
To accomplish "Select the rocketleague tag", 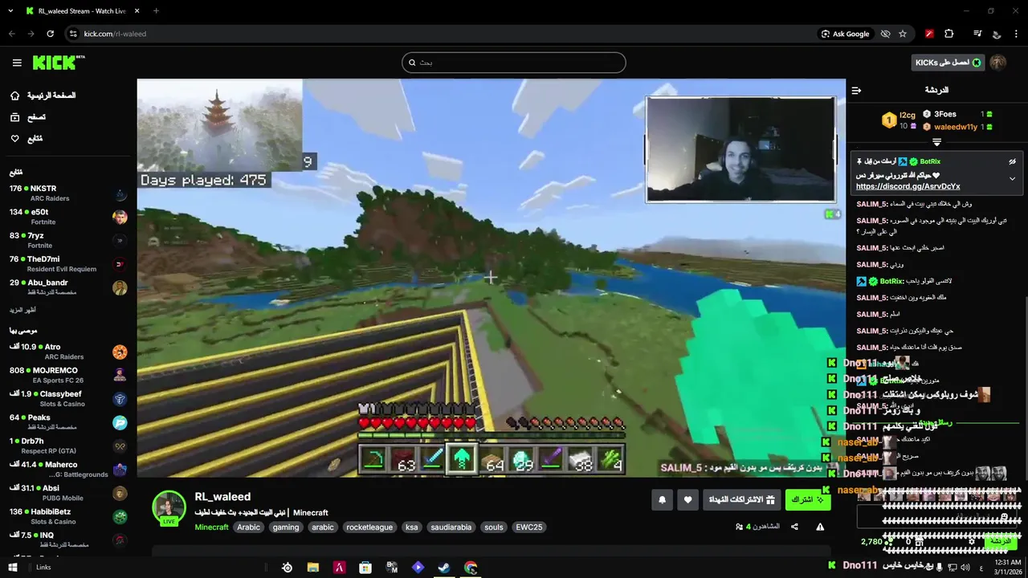I will coord(369,527).
